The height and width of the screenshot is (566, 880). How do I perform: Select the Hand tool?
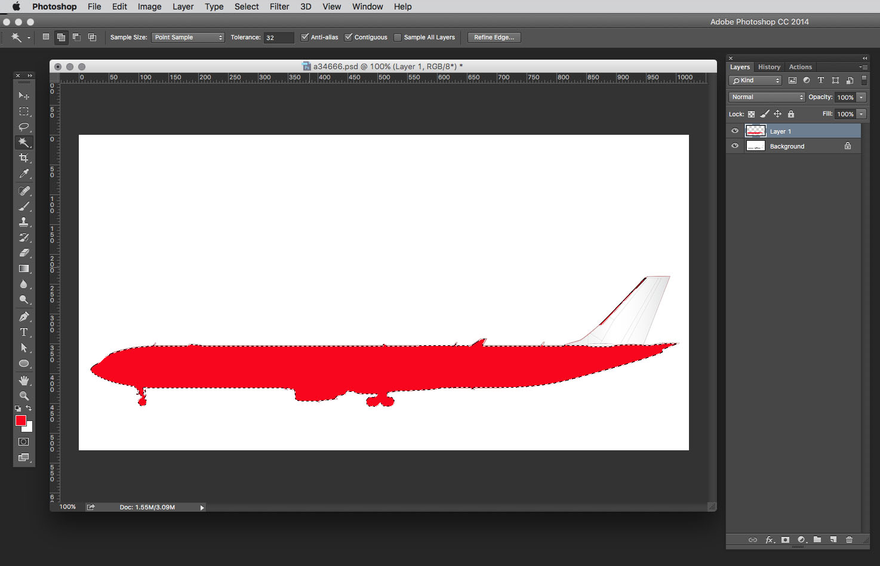tap(24, 380)
